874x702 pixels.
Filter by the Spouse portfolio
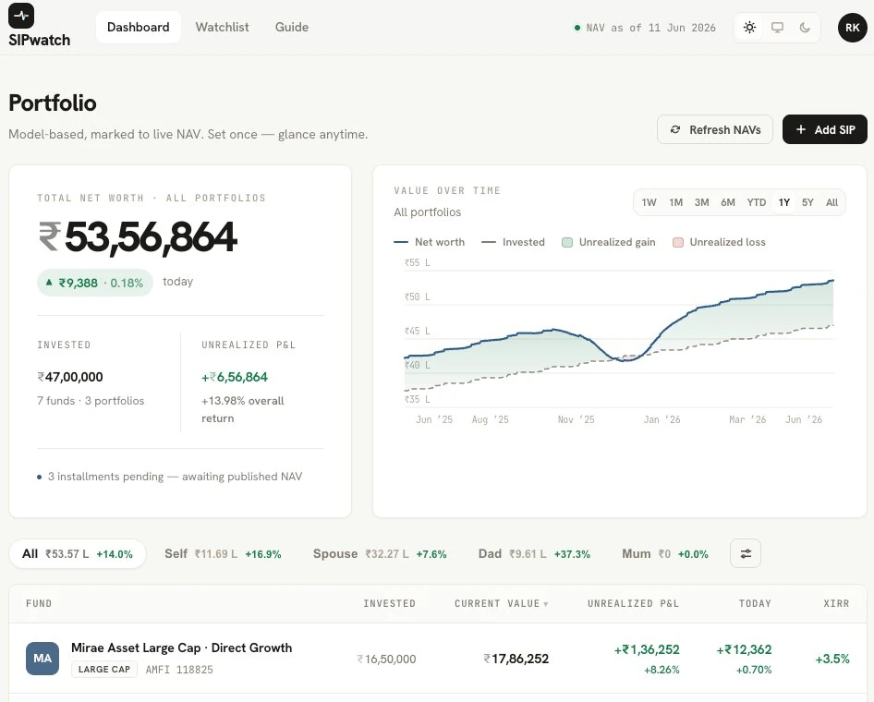pyautogui.click(x=380, y=554)
